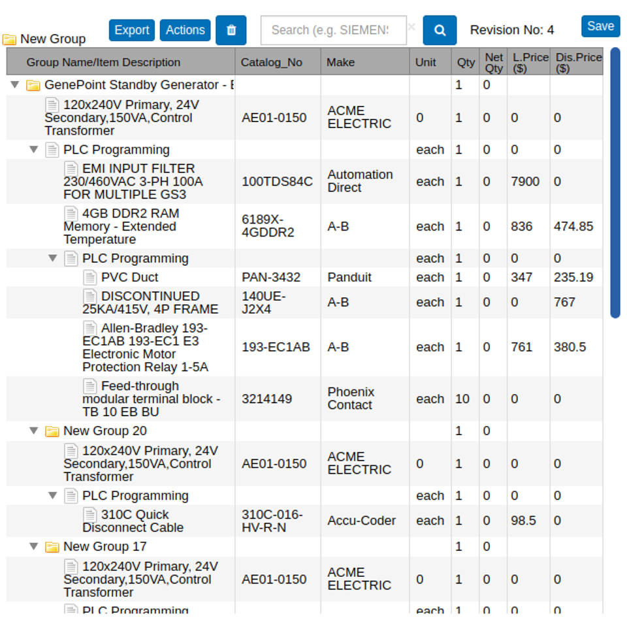This screenshot has width=627, height=622.
Task: Open the Actions menu
Action: click(x=185, y=30)
